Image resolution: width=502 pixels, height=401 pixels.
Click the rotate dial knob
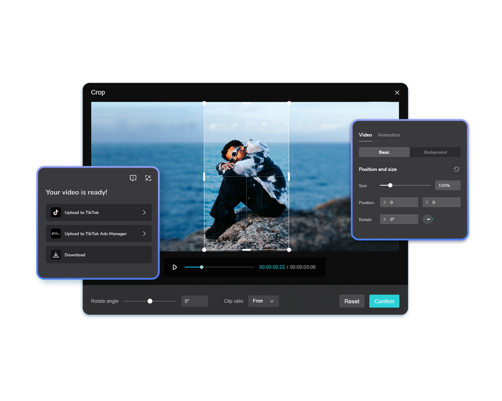428,219
